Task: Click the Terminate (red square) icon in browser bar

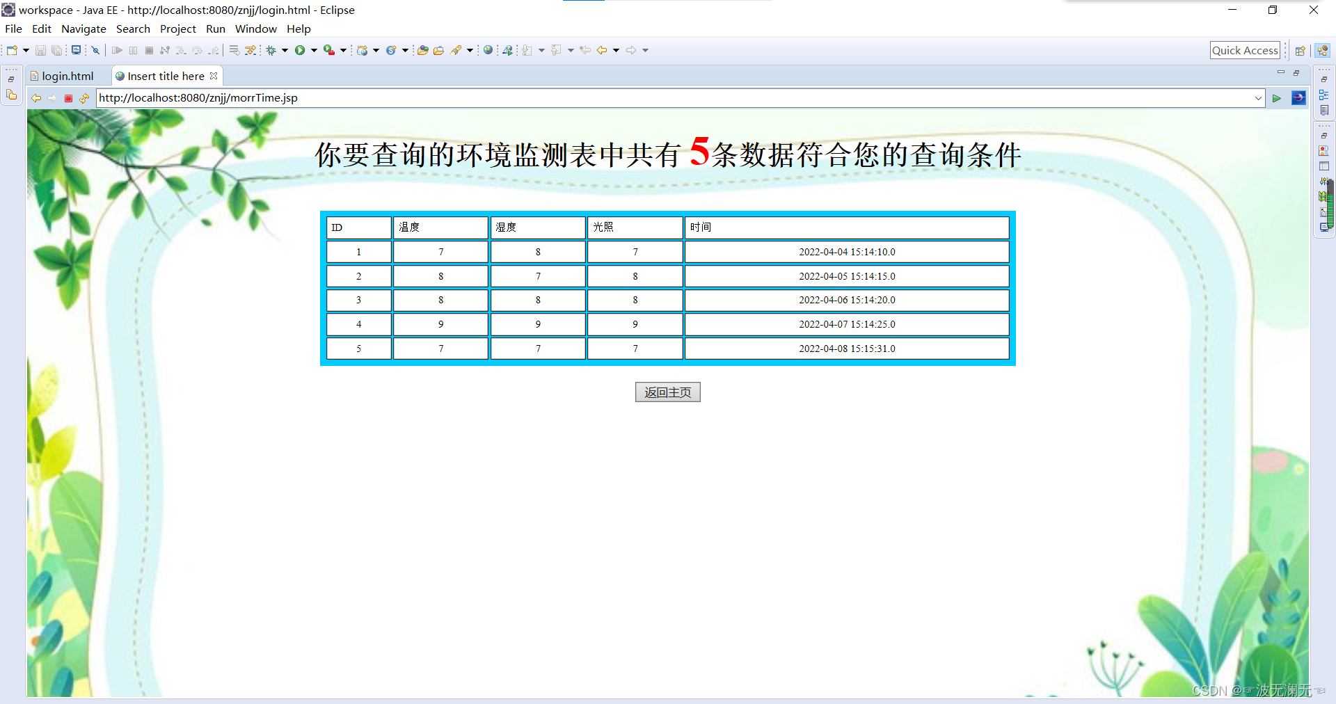Action: click(67, 98)
